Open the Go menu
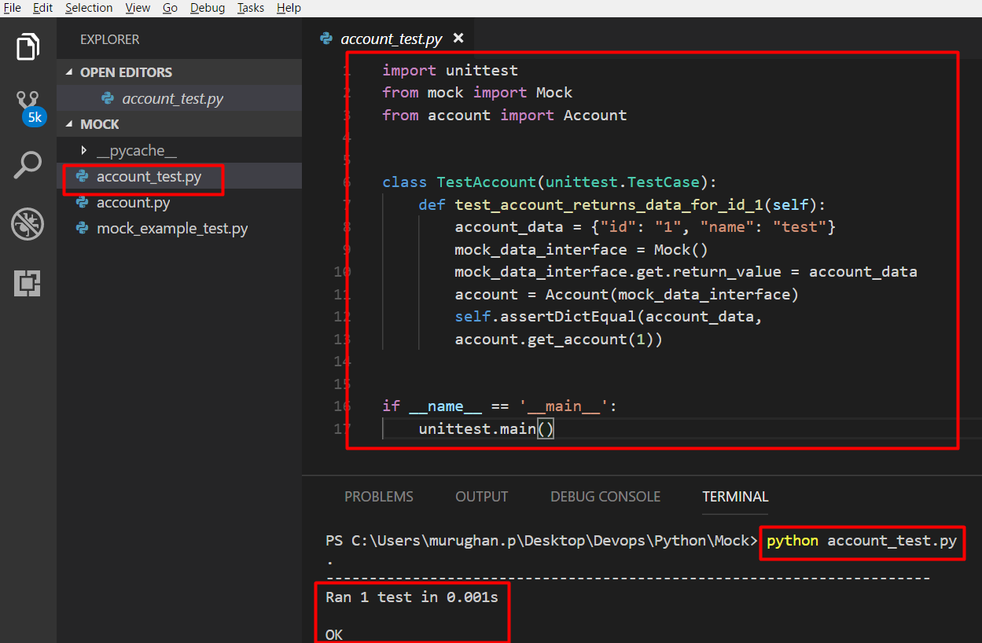Image resolution: width=982 pixels, height=643 pixels. (x=170, y=8)
